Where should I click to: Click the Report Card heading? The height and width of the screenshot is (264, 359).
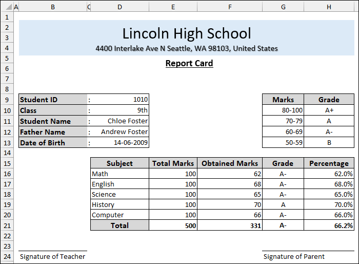pos(189,64)
